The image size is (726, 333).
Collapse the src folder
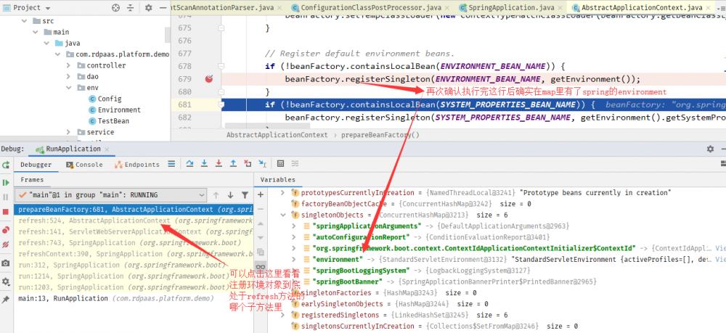point(25,21)
